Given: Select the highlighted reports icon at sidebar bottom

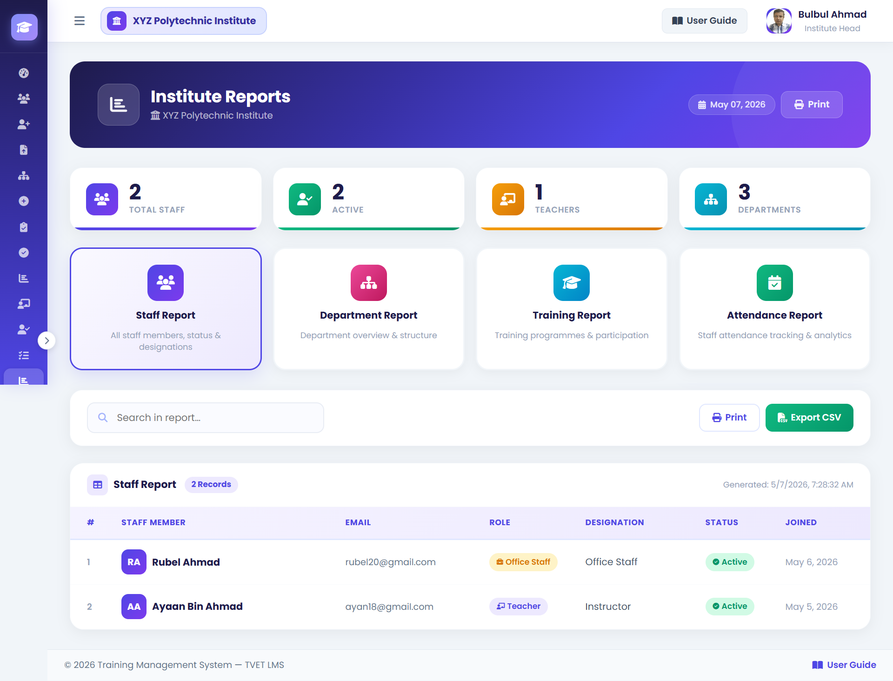Looking at the screenshot, I should tap(24, 378).
